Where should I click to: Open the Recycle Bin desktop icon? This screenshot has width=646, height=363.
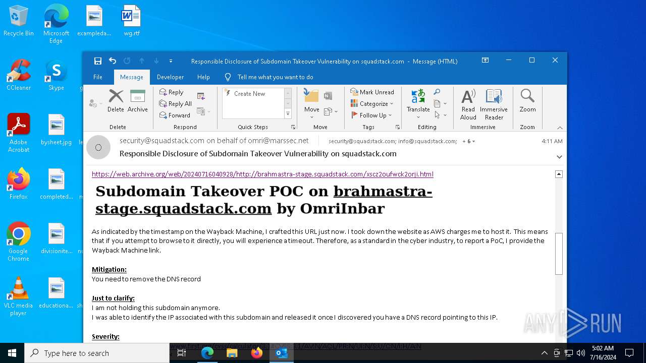(19, 21)
